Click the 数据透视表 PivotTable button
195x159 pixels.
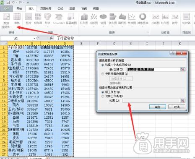(x=6, y=21)
